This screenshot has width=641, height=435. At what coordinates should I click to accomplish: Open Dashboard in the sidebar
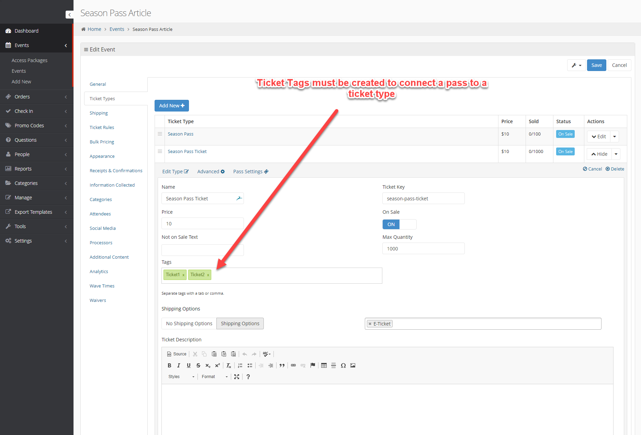point(36,31)
